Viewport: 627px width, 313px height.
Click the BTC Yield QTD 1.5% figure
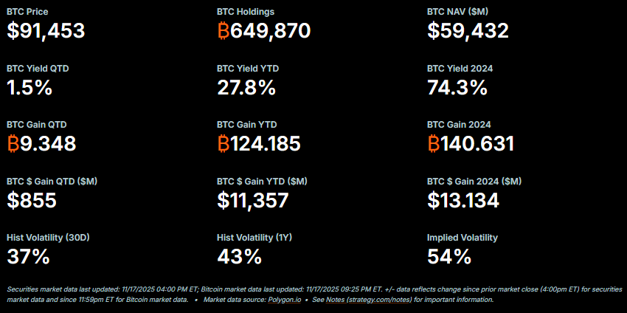coord(30,88)
